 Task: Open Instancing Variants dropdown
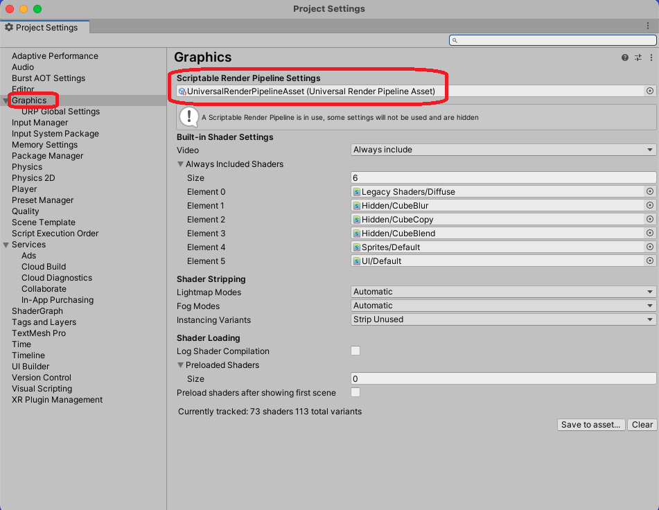pos(503,319)
